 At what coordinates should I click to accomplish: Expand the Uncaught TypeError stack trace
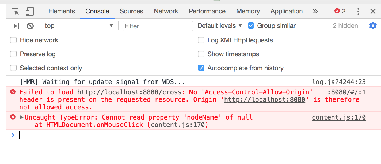pyautogui.click(x=22, y=117)
